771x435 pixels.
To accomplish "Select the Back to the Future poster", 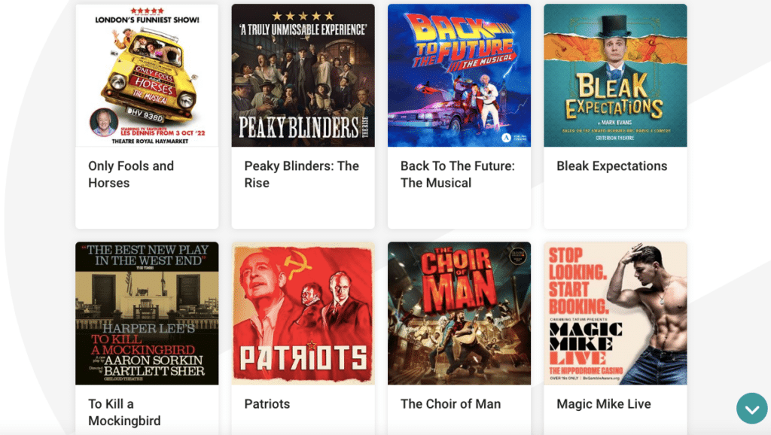I will pyautogui.click(x=459, y=75).
